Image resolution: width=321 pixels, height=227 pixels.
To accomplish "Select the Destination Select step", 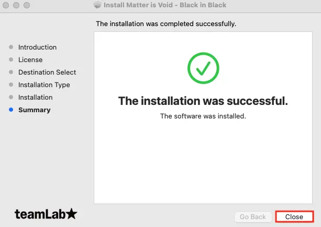I will pyautogui.click(x=47, y=72).
